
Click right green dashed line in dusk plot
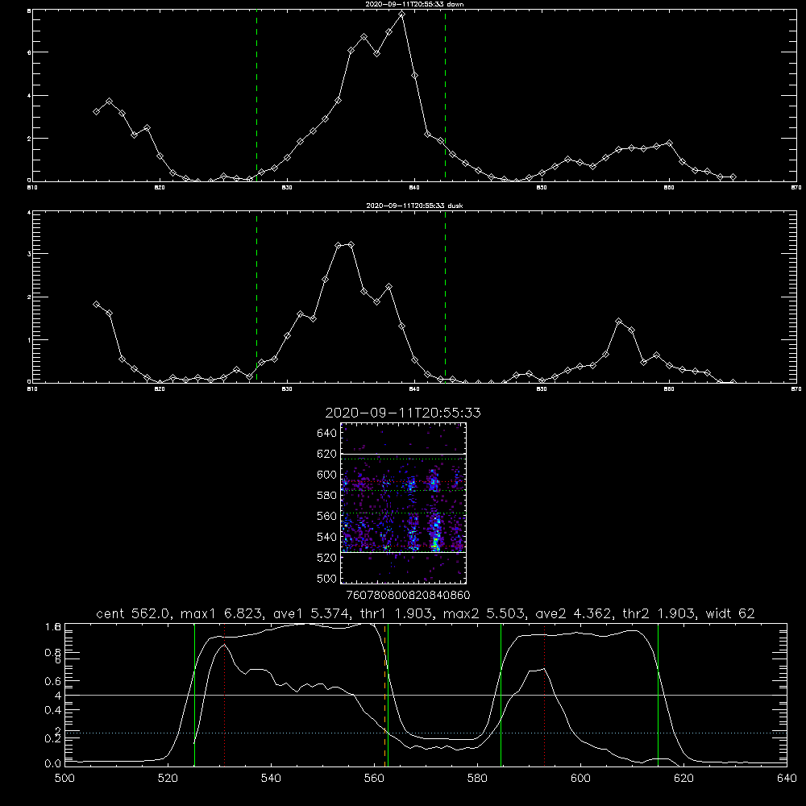445,297
